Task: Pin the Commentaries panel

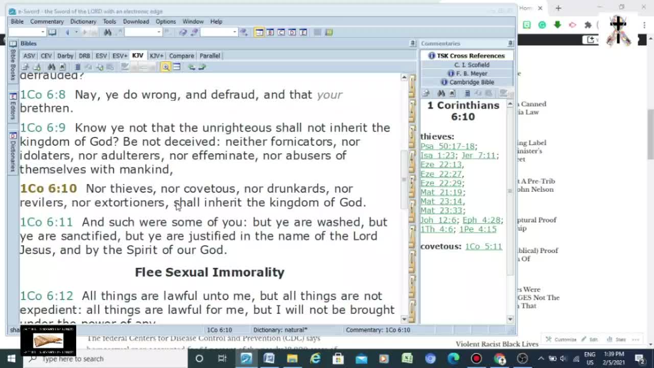Action: [x=510, y=43]
